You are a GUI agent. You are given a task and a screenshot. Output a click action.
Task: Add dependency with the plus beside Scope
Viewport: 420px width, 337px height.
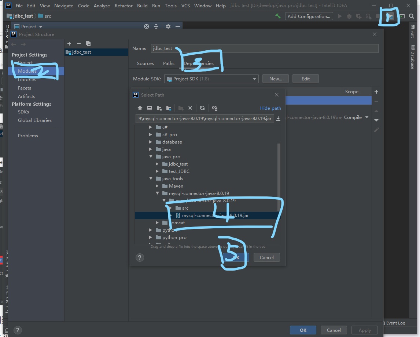coord(376,92)
